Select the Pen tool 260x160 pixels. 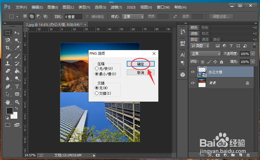click(x=8, y=86)
